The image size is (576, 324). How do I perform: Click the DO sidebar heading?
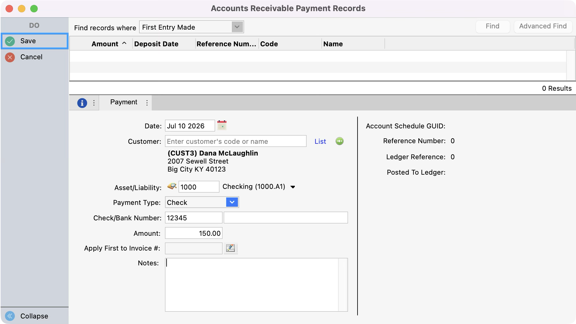(34, 26)
